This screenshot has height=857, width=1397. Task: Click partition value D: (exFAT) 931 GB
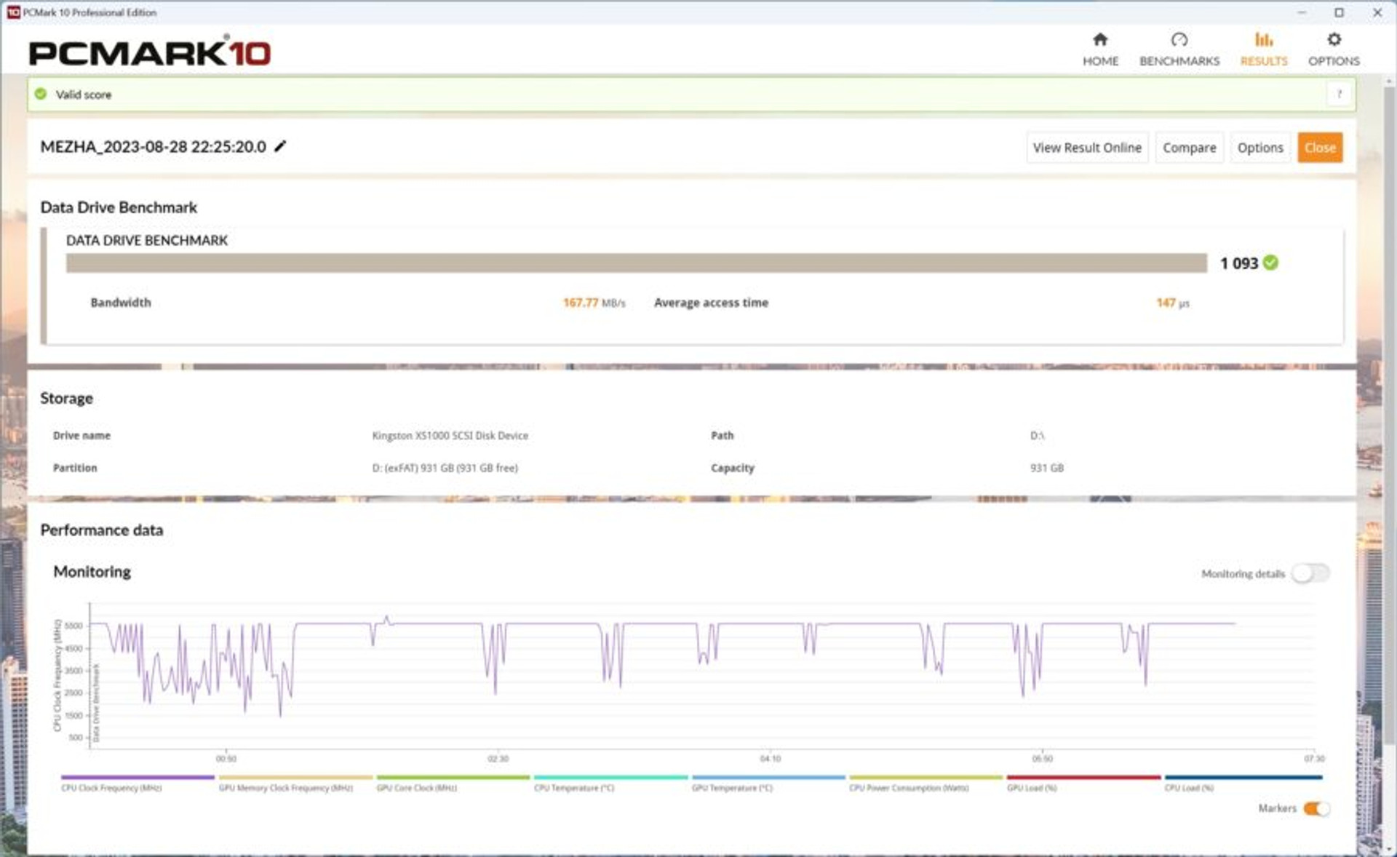[x=445, y=468]
